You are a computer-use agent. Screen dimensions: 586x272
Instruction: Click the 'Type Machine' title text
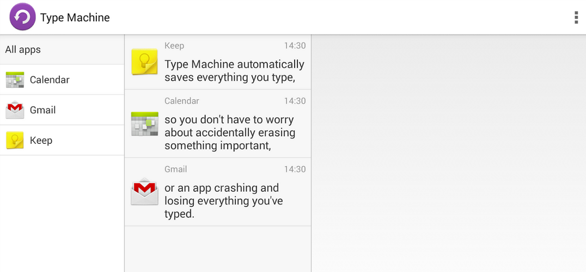point(75,17)
